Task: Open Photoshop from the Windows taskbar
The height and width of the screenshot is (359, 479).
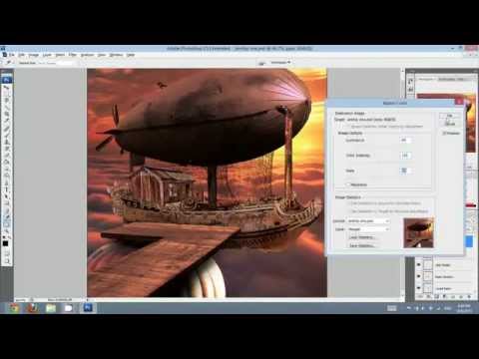Action: [x=88, y=308]
